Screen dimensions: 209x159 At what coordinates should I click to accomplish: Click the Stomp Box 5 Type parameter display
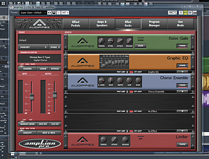pyautogui.click(x=40, y=59)
